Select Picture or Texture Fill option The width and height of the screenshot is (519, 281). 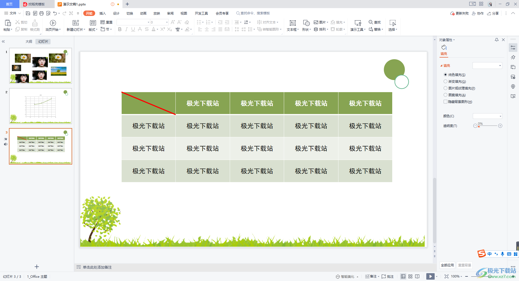[x=445, y=88]
